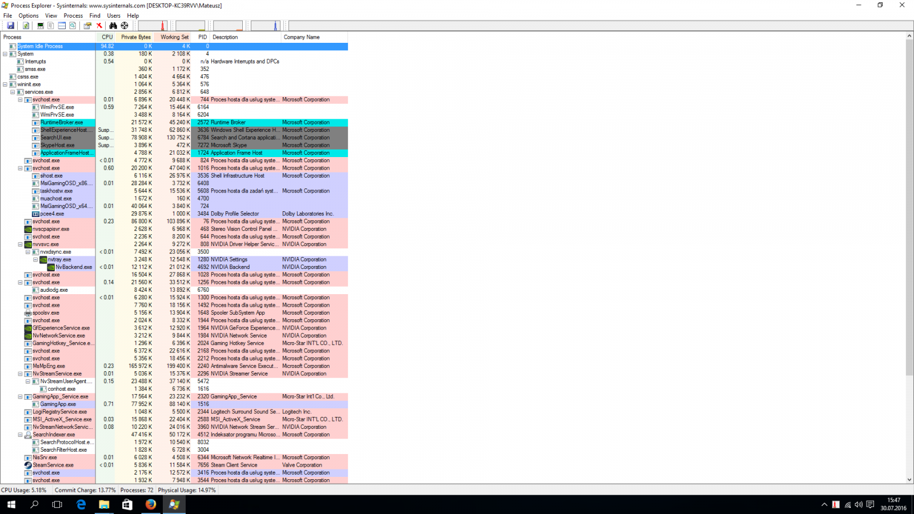Image resolution: width=914 pixels, height=514 pixels.
Task: Open the File menu
Action: pos(7,15)
